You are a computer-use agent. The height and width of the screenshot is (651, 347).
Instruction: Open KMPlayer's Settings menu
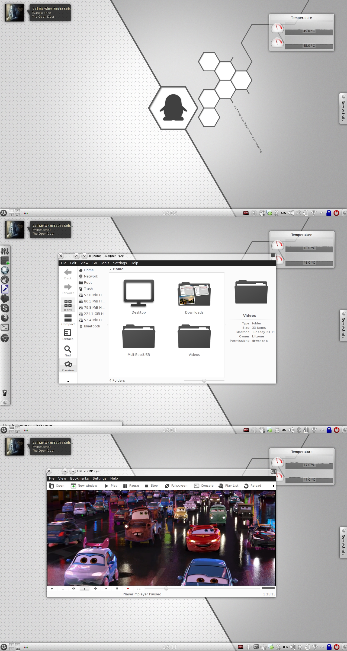point(99,478)
